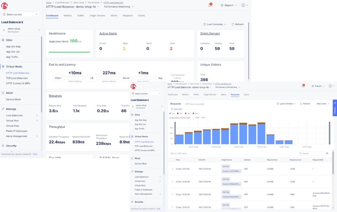This screenshot has width=337, height=212.
Task: Click the Sites globe icon in the Requests sidebar
Action: pos(132,115)
